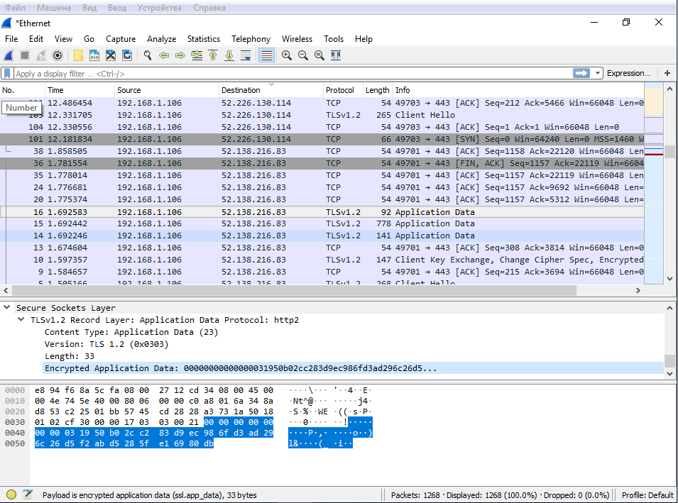Sort by the Destination column header

271,90
